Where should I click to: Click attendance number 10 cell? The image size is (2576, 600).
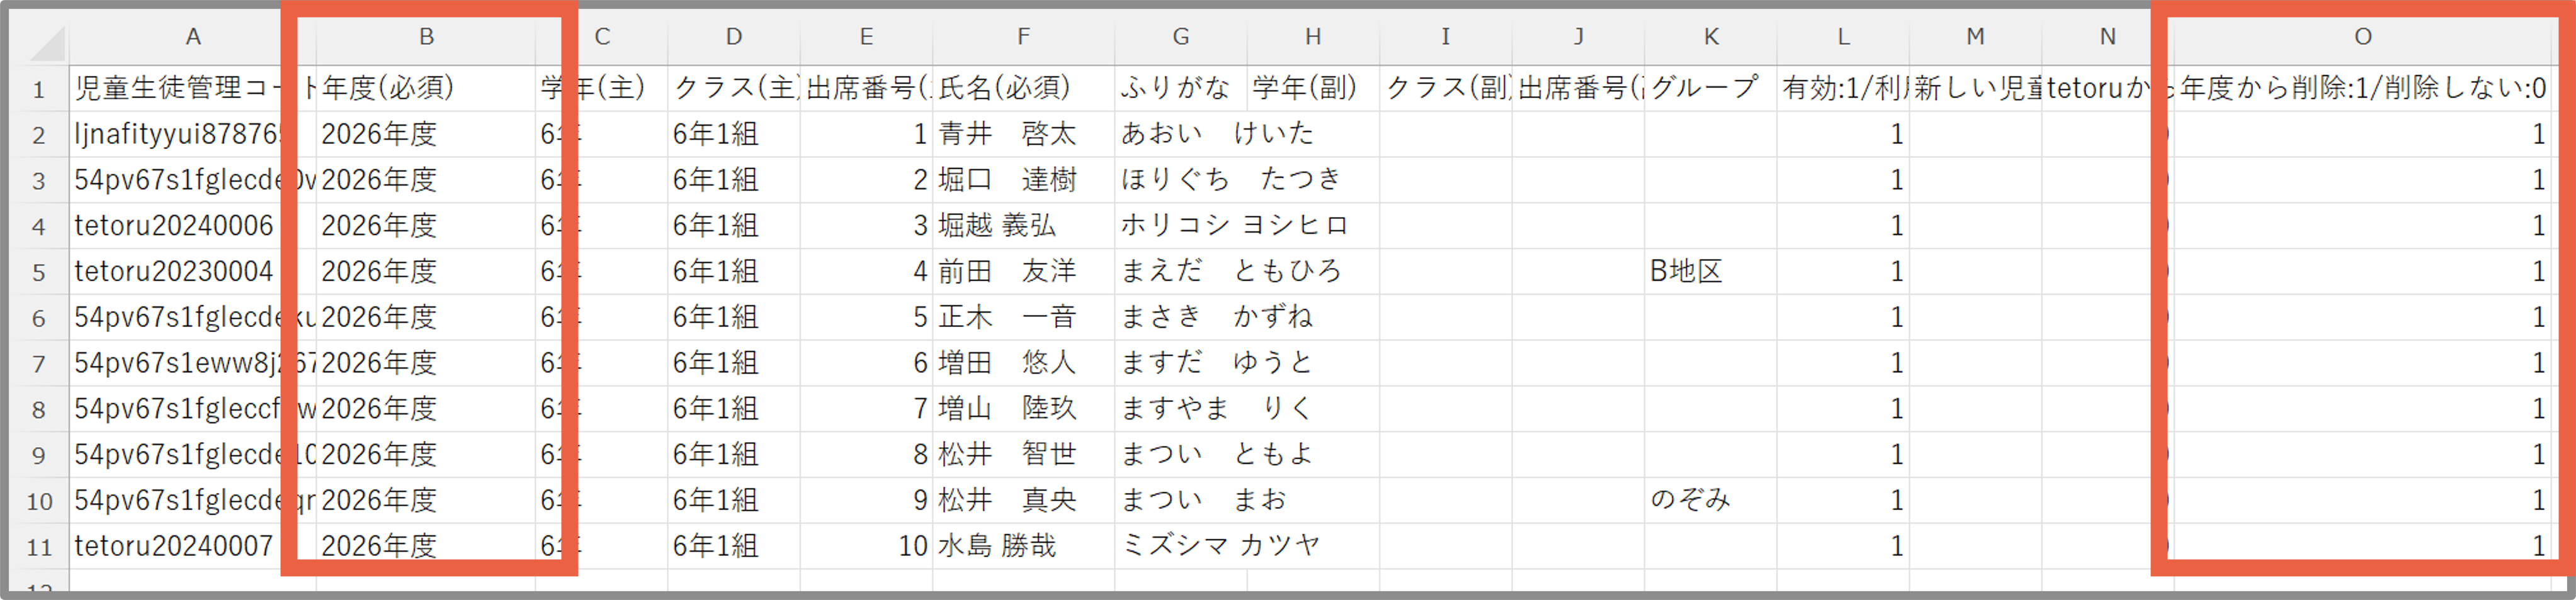click(866, 546)
